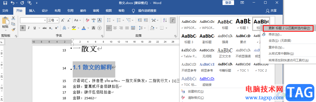
Task: Expand the bullet list dropdown
Action: pyautogui.click(x=113, y=20)
